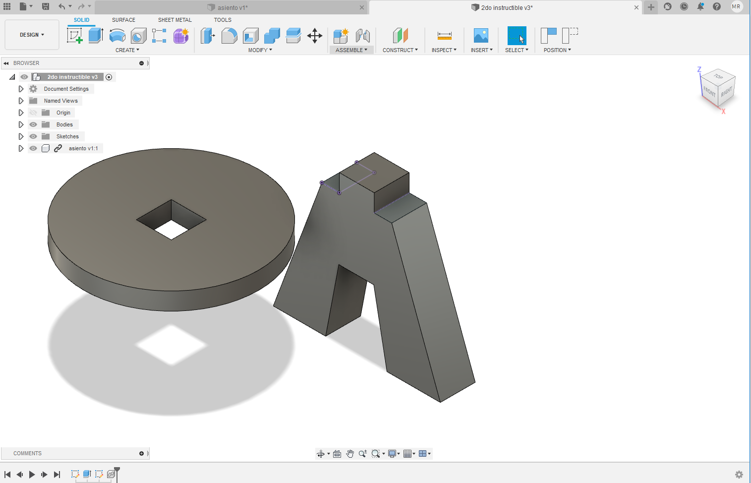Open the Job Status clock icon
751x483 pixels.
pyautogui.click(x=684, y=6)
